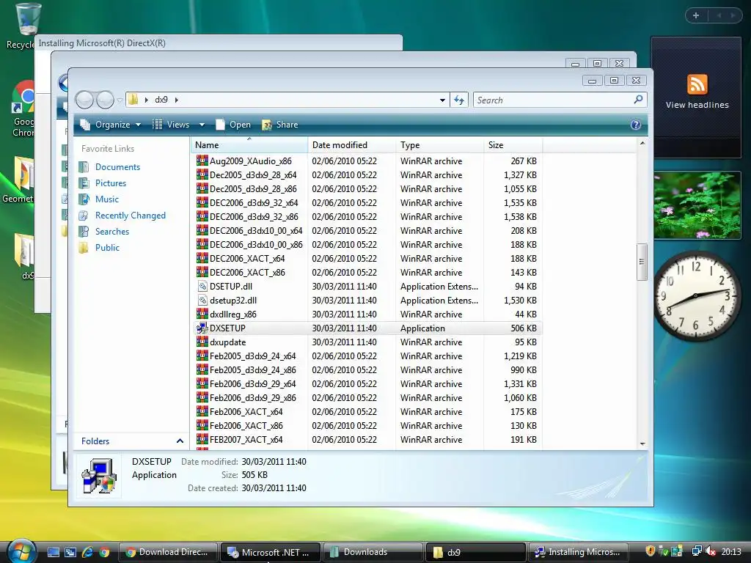The image size is (751, 563).
Task: Click the file list scrollbar thumb
Action: [x=642, y=262]
